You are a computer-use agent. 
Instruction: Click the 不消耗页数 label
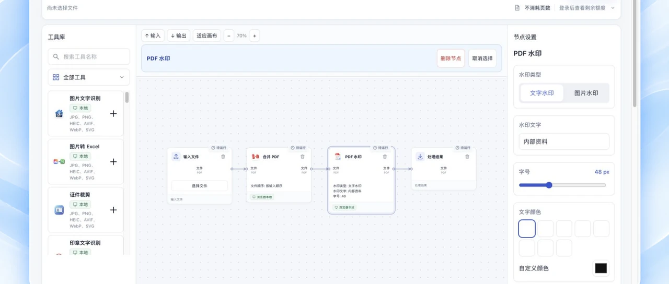click(537, 8)
